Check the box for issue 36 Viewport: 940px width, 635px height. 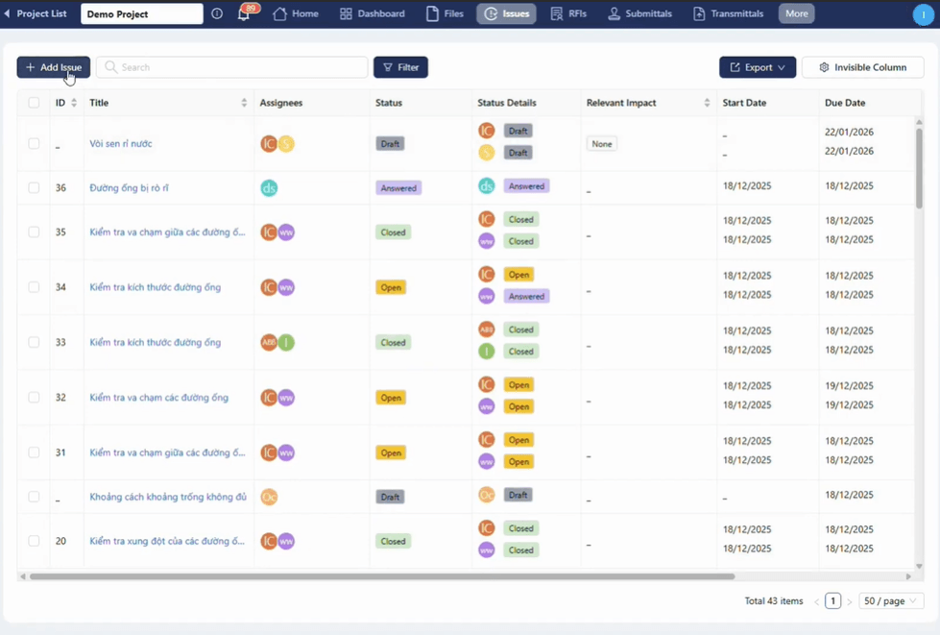tap(34, 188)
